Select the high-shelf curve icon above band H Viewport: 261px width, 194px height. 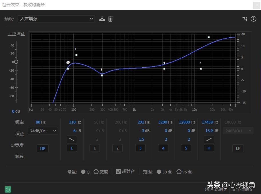209,140
